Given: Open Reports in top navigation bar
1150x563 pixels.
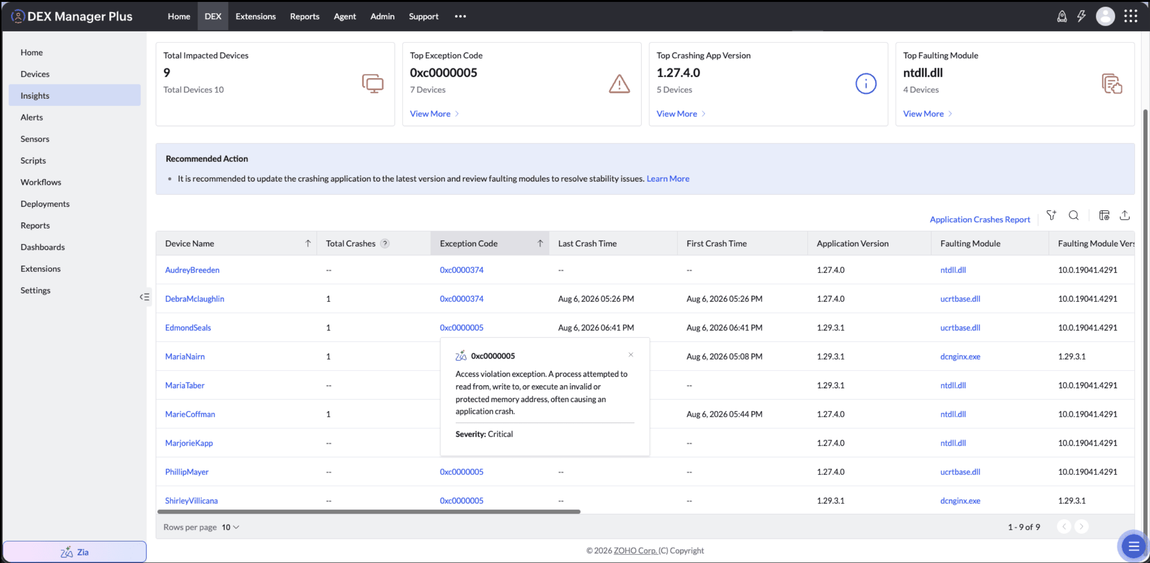Looking at the screenshot, I should 305,17.
